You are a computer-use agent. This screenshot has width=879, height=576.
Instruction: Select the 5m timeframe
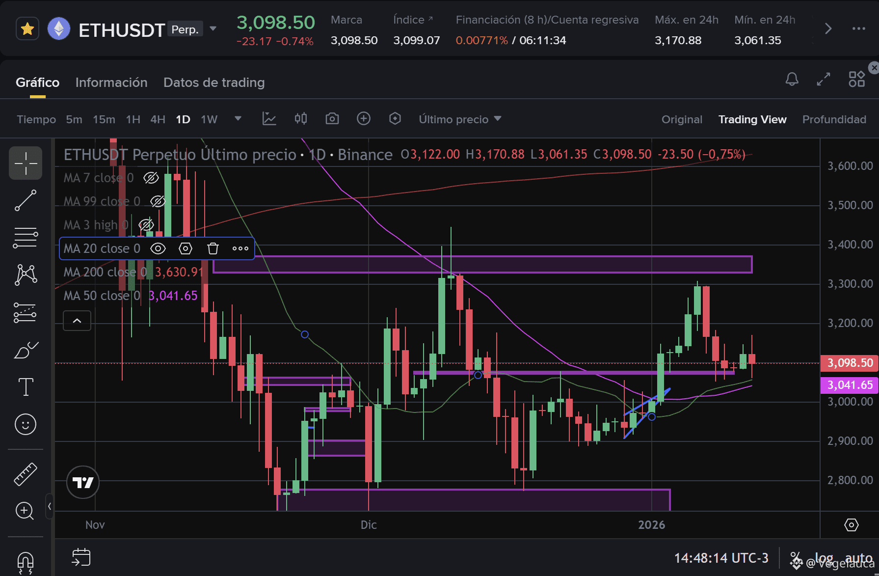pyautogui.click(x=74, y=119)
